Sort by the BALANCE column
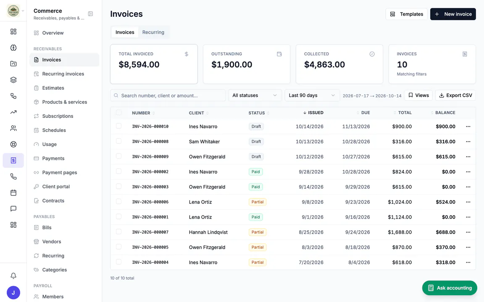The height and width of the screenshot is (302, 484). pyautogui.click(x=443, y=112)
